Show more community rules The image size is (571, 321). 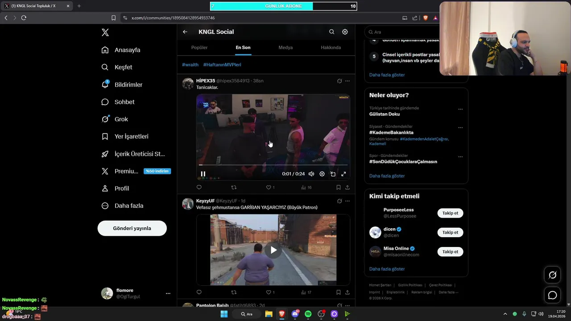(387, 75)
